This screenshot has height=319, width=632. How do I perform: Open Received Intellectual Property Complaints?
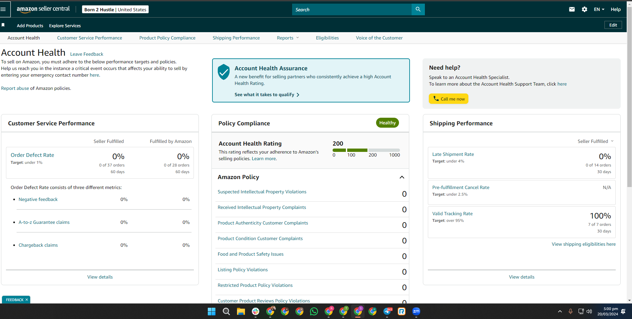[x=262, y=207]
